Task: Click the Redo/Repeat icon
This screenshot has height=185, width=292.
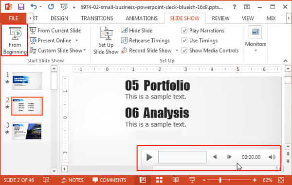Action: (51, 7)
